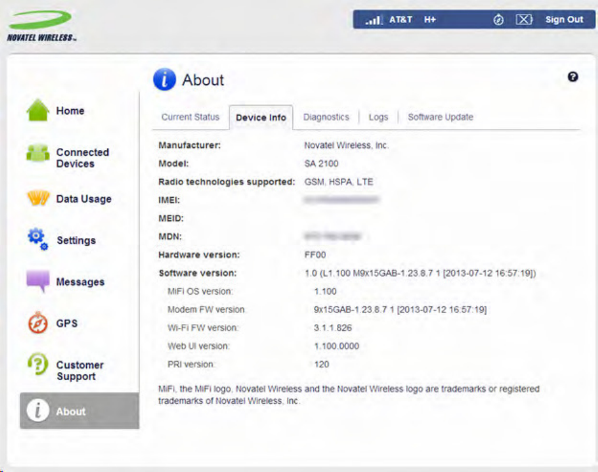Open the Diagnostics tab
Viewport: 598px width, 472px height.
click(326, 117)
